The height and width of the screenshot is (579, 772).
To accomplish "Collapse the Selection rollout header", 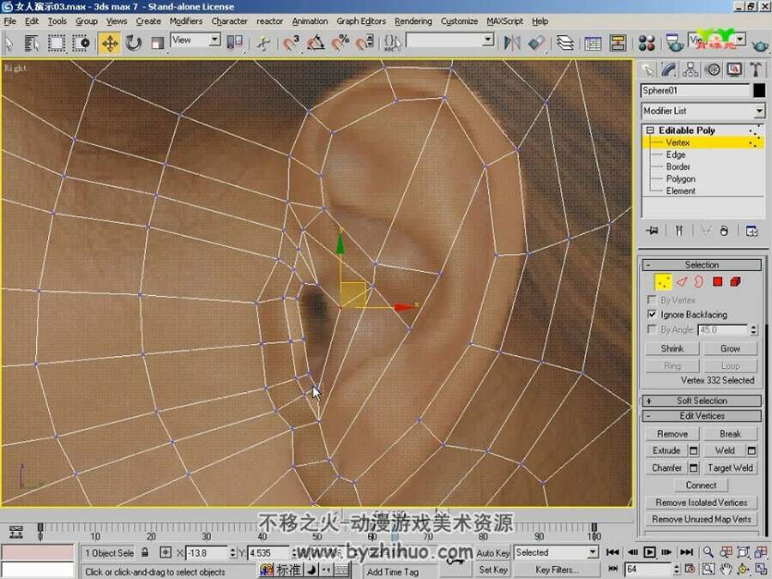I will click(x=702, y=265).
